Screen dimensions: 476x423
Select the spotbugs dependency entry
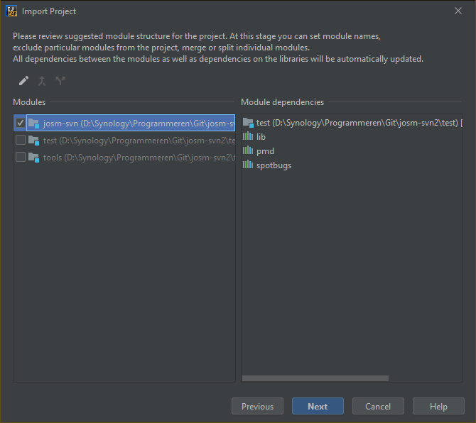click(x=274, y=165)
